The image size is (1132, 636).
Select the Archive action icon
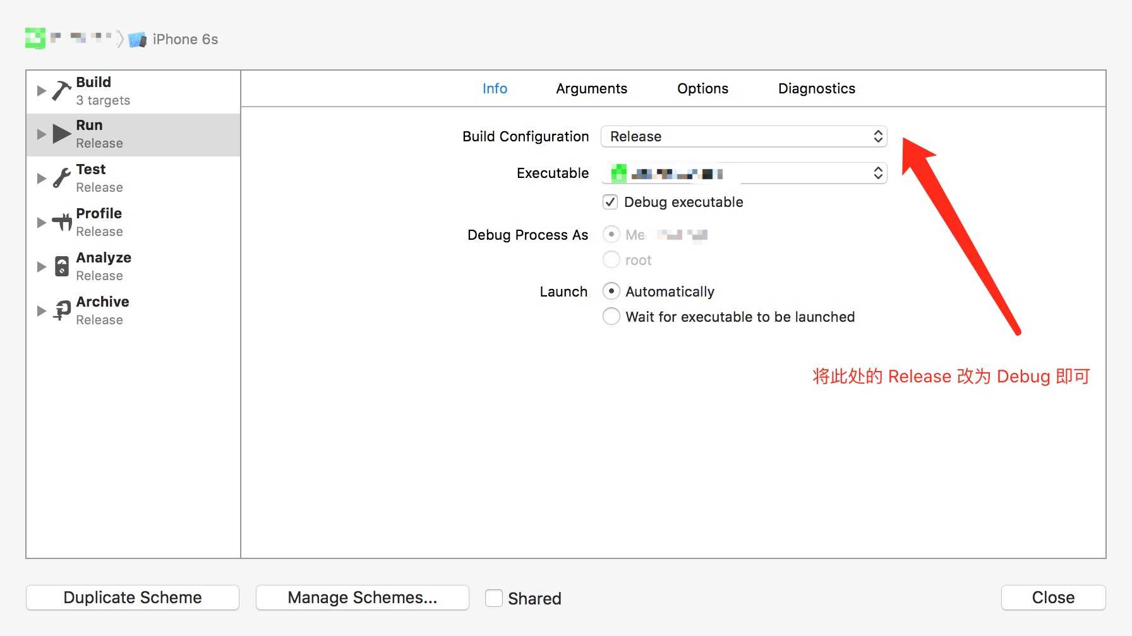[62, 310]
